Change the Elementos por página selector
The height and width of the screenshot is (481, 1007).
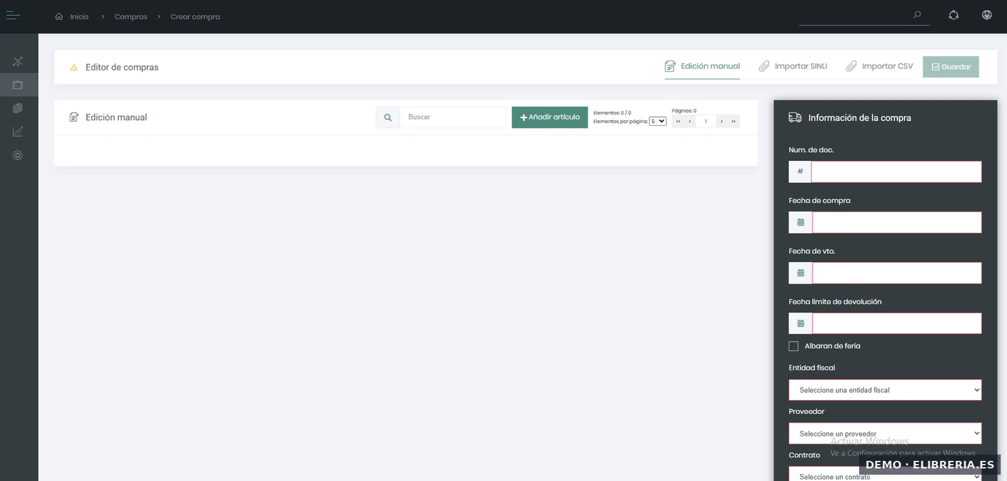[x=658, y=121]
